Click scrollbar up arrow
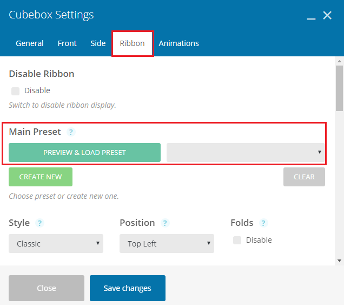This screenshot has width=344, height=305. point(339,61)
